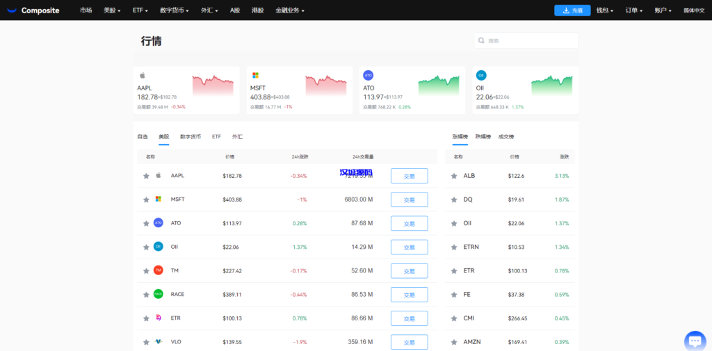Image resolution: width=712 pixels, height=351 pixels.
Task: Open the 金融业务 dropdown
Action: coord(290,10)
